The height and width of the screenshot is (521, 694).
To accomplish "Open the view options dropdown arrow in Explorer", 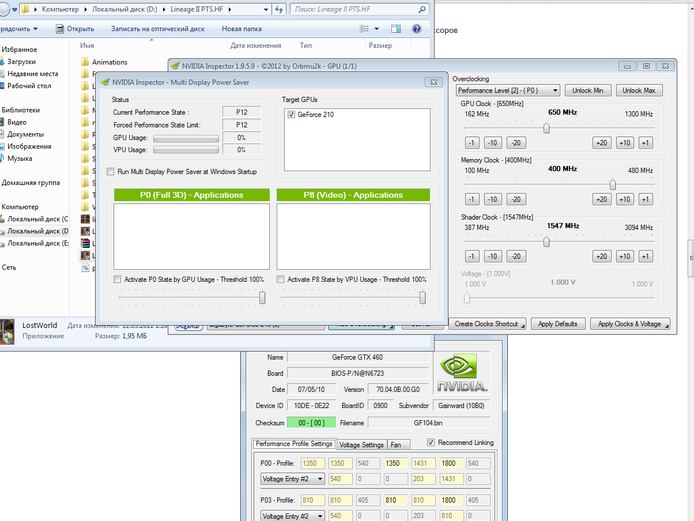I will 377,29.
